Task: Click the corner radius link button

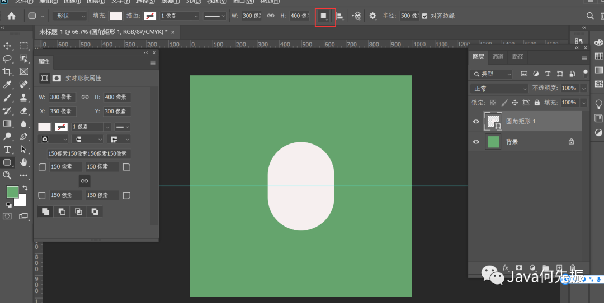Action: coord(84,181)
